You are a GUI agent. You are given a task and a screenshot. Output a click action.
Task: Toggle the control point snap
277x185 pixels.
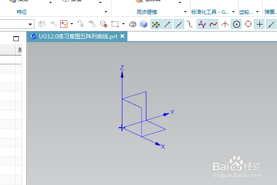tap(190, 24)
